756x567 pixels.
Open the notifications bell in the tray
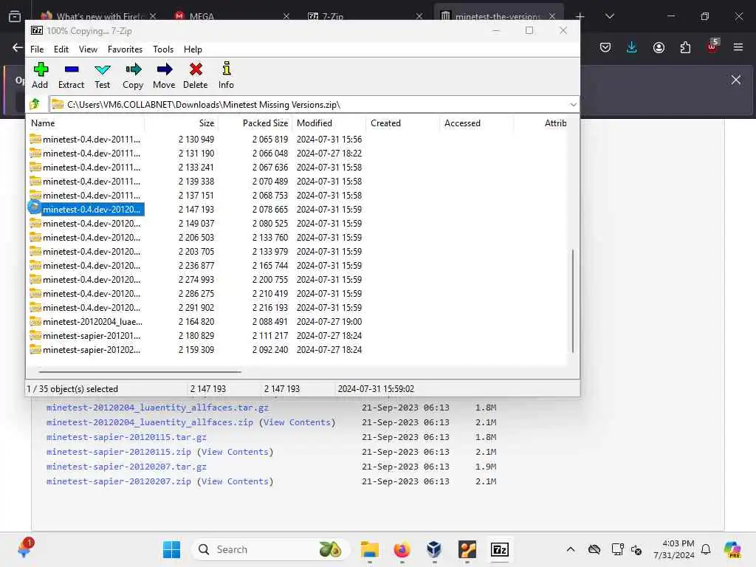pos(706,549)
